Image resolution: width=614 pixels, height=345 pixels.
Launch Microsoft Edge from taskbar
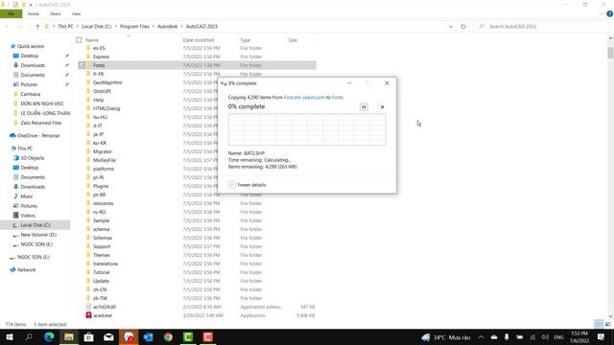pyautogui.click(x=49, y=337)
